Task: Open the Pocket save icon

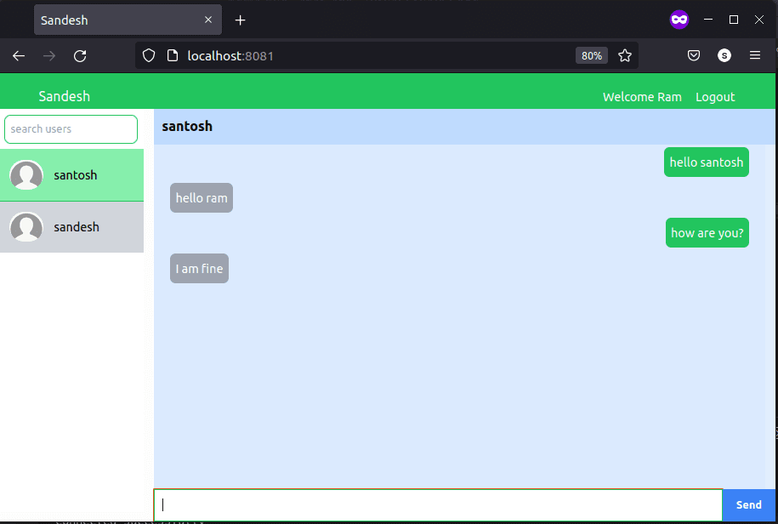Action: (694, 55)
